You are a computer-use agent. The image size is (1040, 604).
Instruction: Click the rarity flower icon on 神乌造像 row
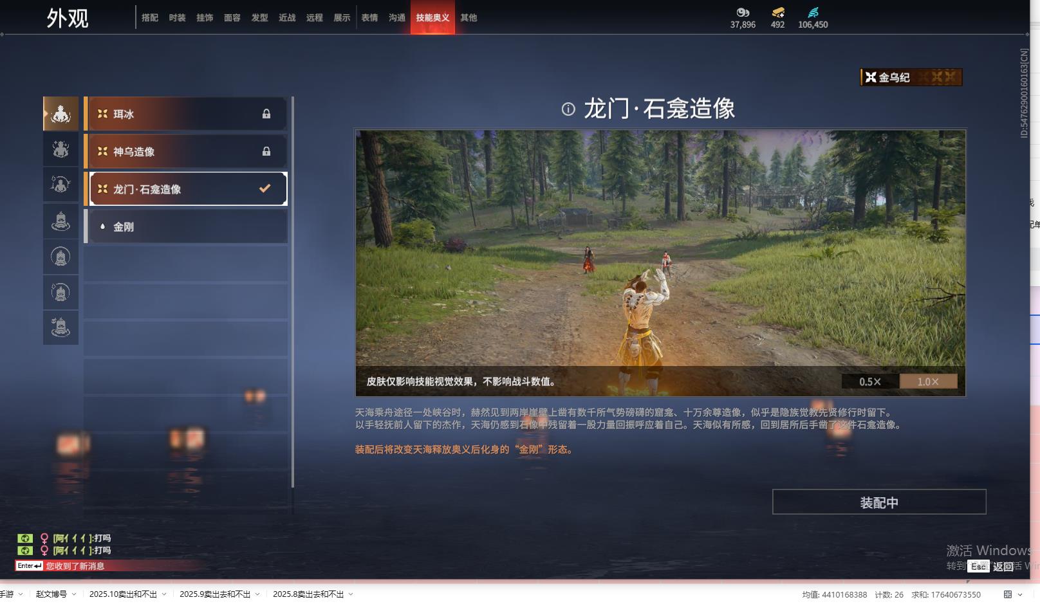pos(102,151)
